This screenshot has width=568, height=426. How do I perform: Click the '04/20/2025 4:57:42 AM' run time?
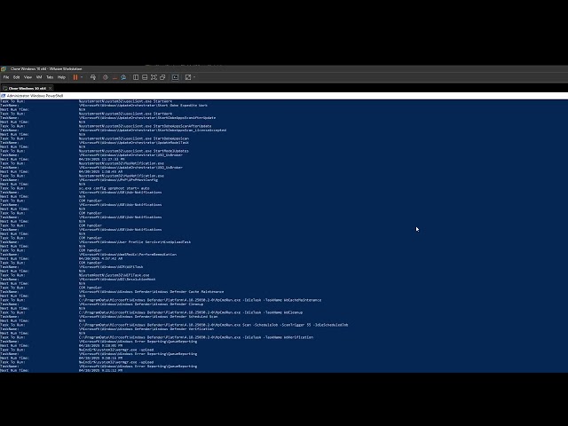[x=100, y=258]
